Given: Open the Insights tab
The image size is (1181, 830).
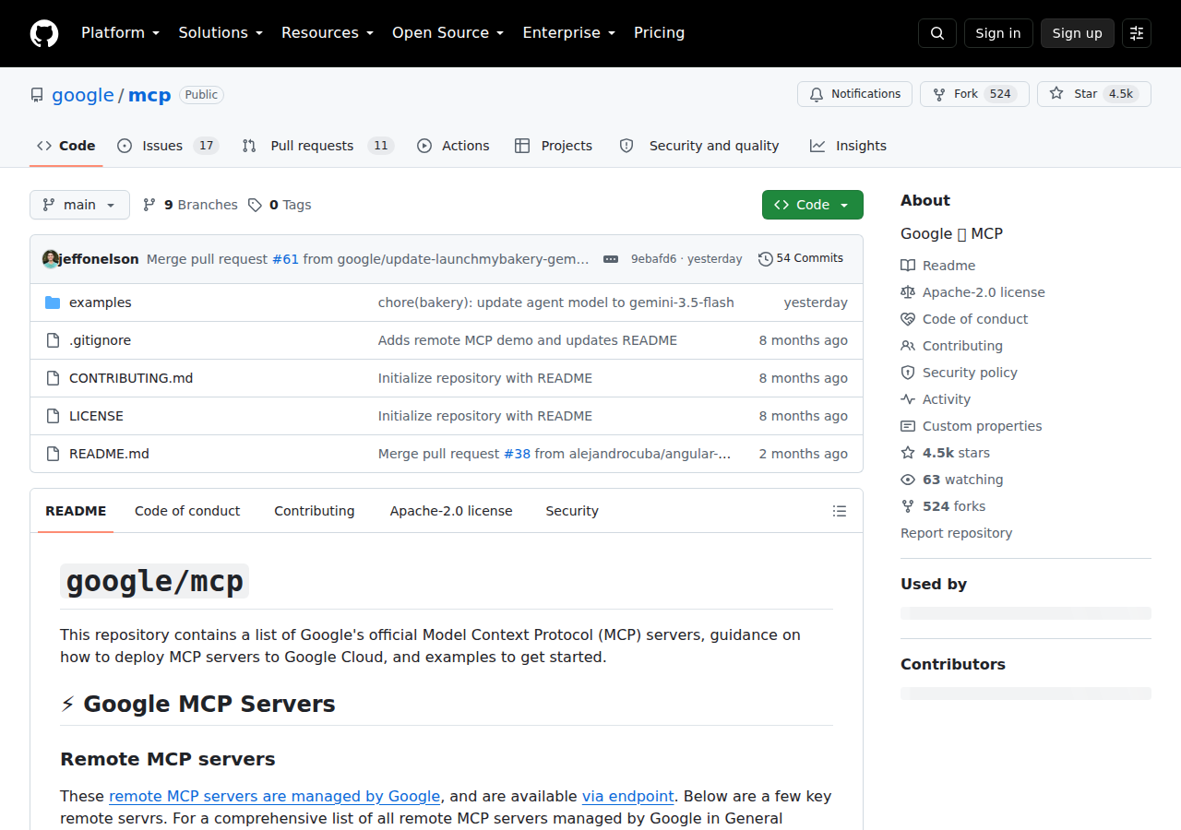Looking at the screenshot, I should point(848,146).
